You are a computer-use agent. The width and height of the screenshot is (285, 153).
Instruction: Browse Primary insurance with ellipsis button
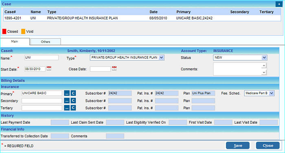[67, 93]
